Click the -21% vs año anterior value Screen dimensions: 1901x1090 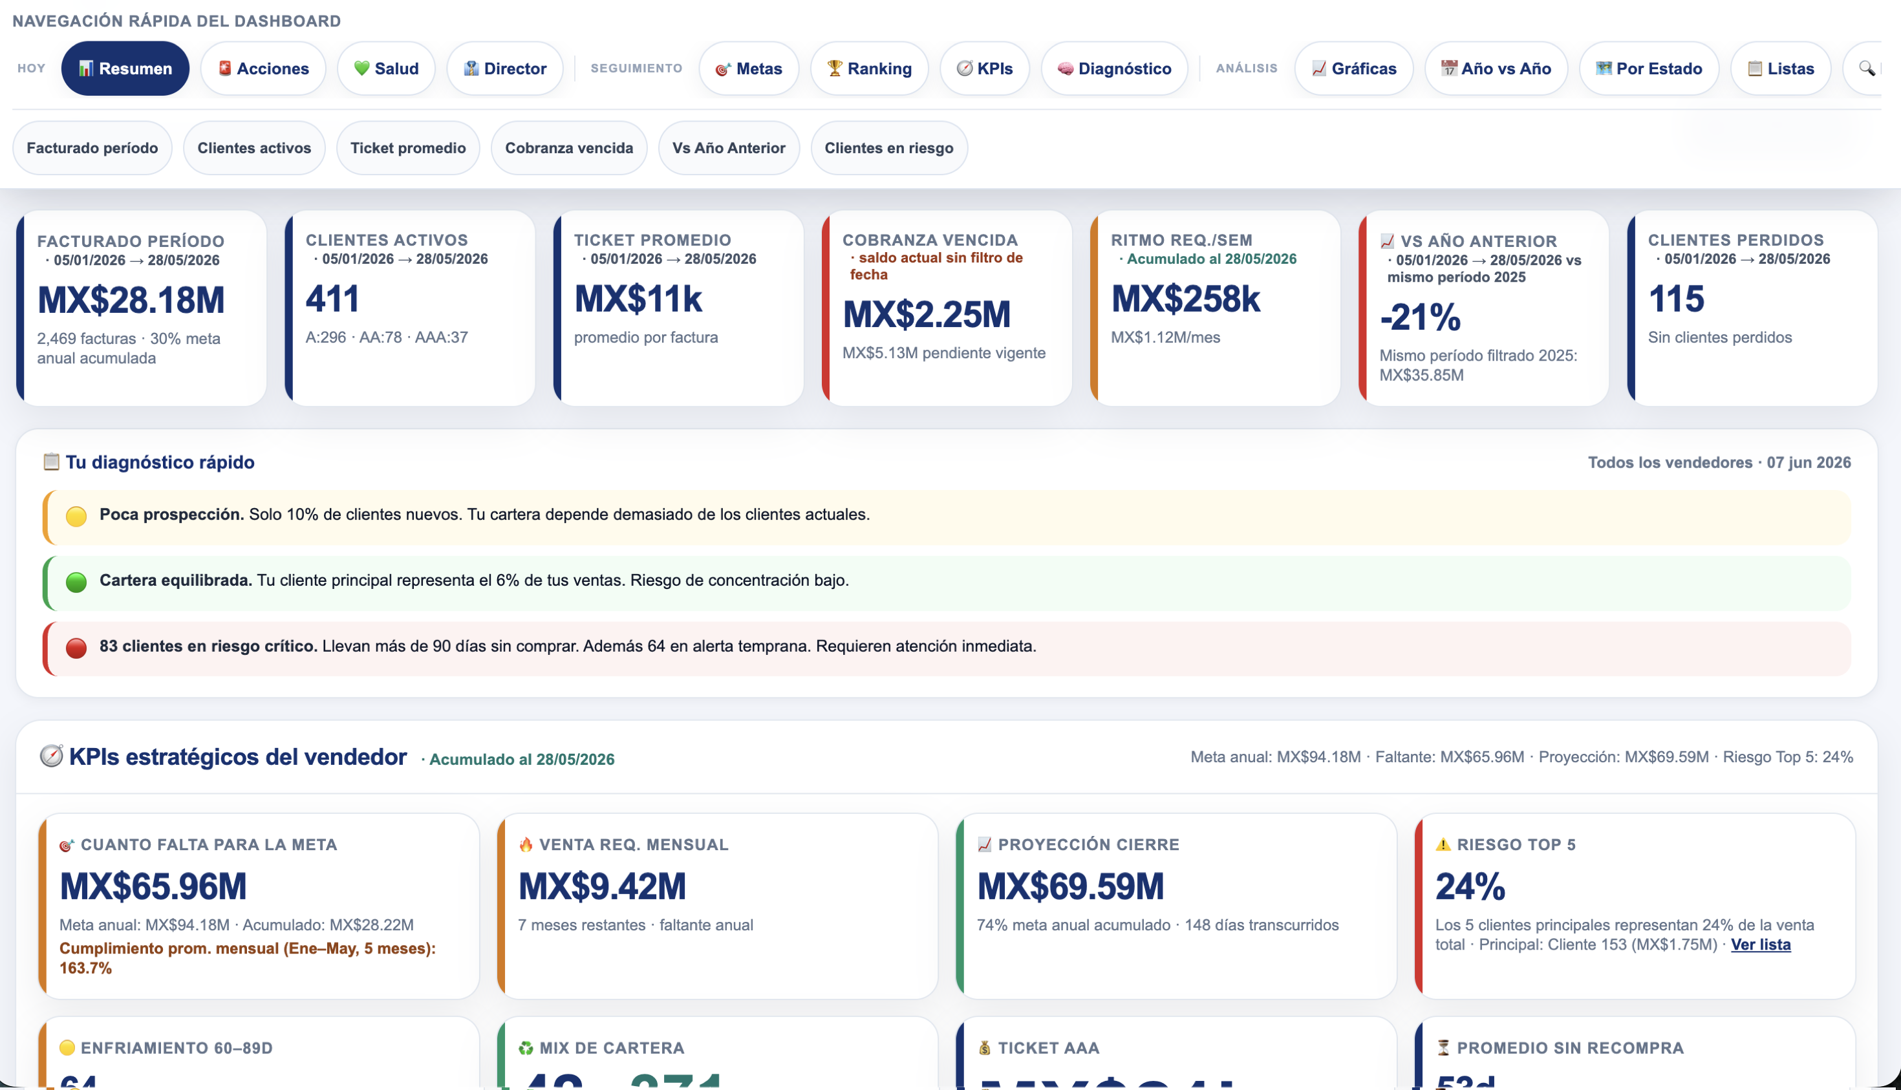[x=1421, y=317]
